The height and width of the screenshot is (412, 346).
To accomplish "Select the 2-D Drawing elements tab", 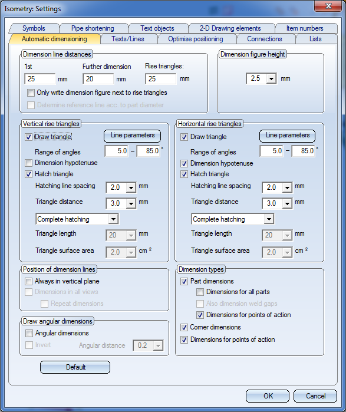I will pyautogui.click(x=230, y=28).
